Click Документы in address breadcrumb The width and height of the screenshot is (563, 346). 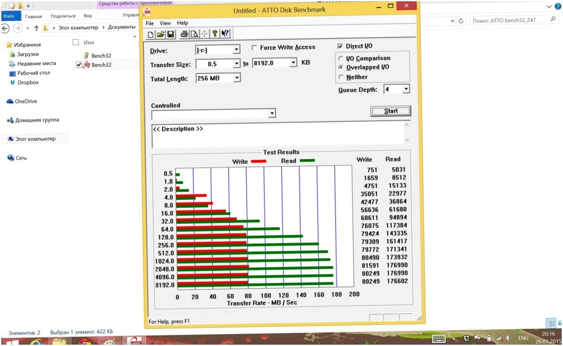click(122, 27)
